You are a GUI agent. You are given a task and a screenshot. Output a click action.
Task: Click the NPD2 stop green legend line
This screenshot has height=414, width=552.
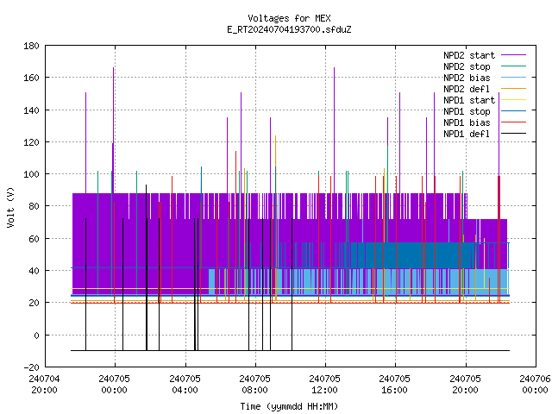[513, 66]
